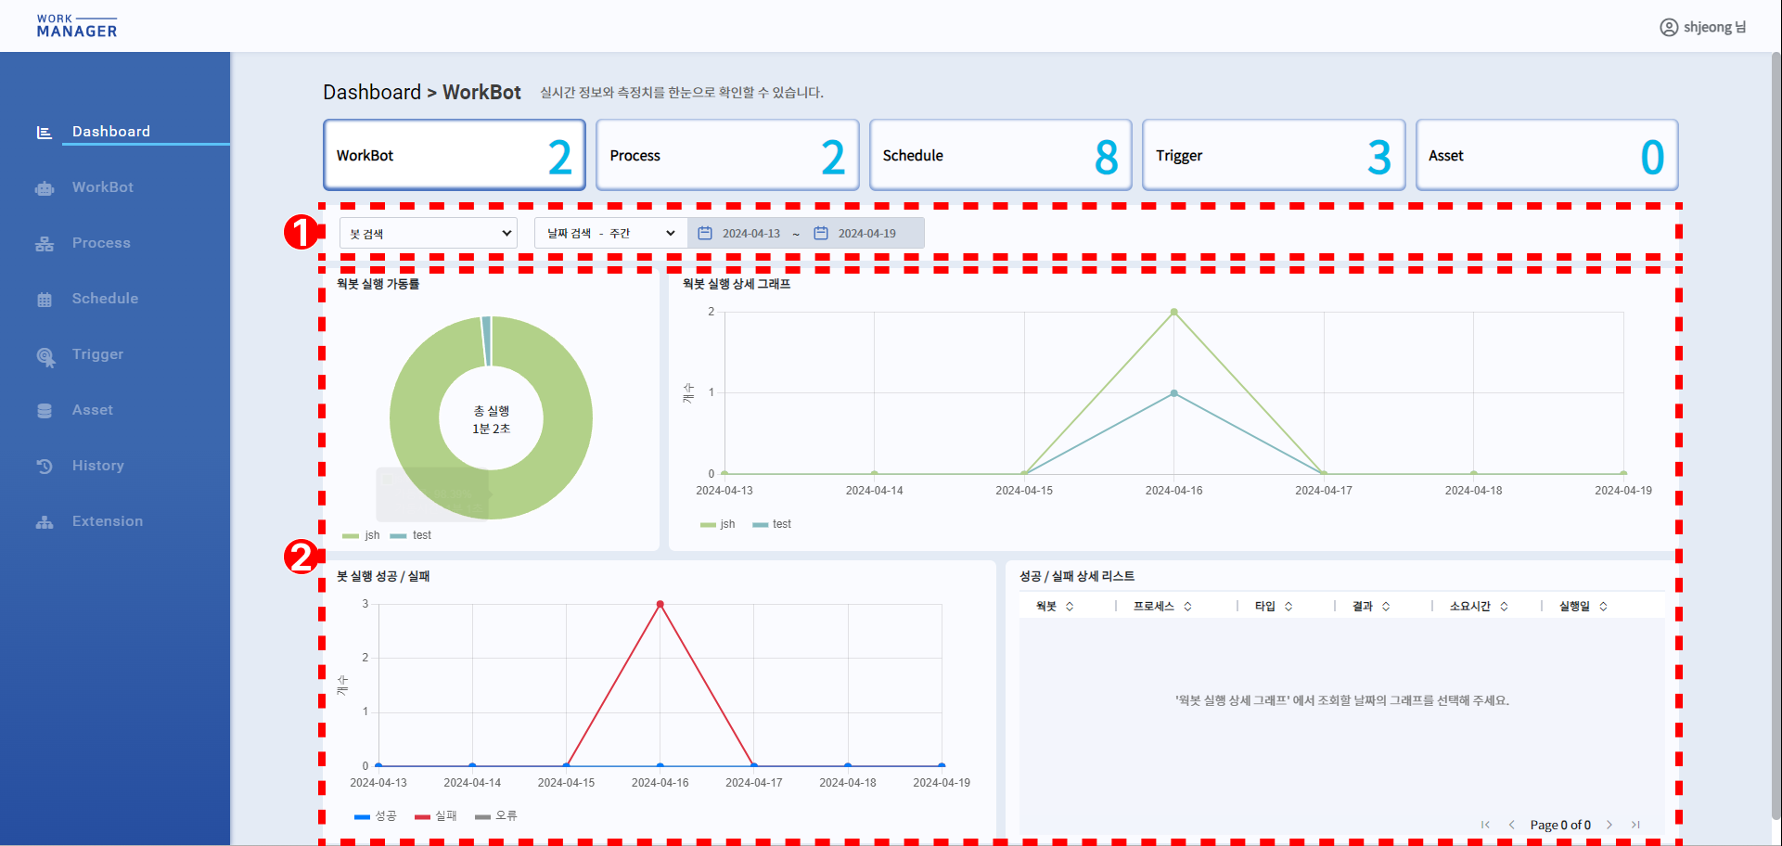Open the 날짜 검색 - 주간 dropdown
Viewport: 1782px width, 846px height.
[610, 233]
